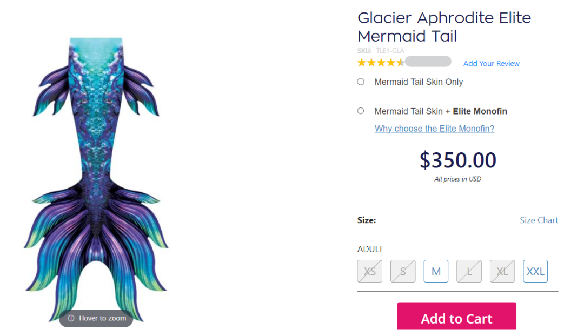This screenshot has height=336, width=584.
Task: Click the $350.00 price text
Action: [458, 160]
